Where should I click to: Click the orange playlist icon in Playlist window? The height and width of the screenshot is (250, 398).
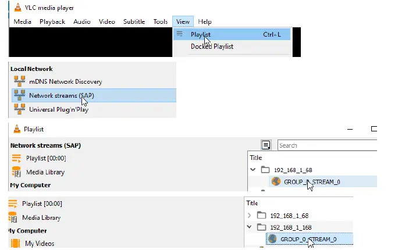16,158
